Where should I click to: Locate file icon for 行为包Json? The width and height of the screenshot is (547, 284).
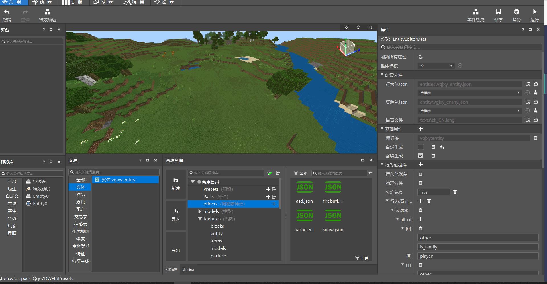coord(528,84)
